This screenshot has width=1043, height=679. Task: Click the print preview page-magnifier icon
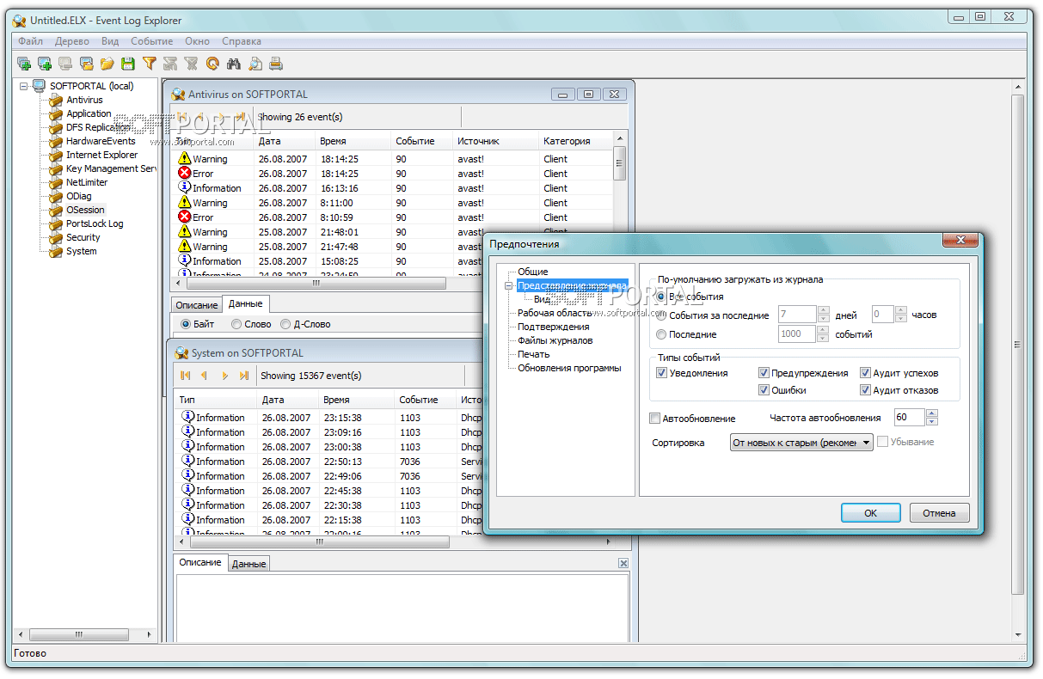click(x=255, y=63)
